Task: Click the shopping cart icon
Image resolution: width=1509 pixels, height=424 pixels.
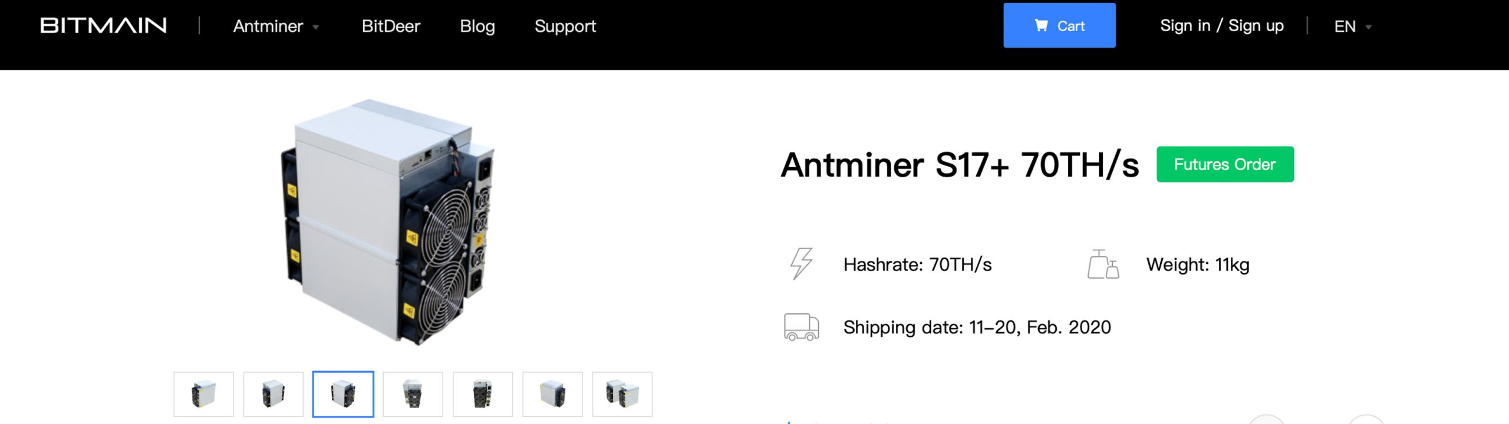Action: (x=1041, y=25)
